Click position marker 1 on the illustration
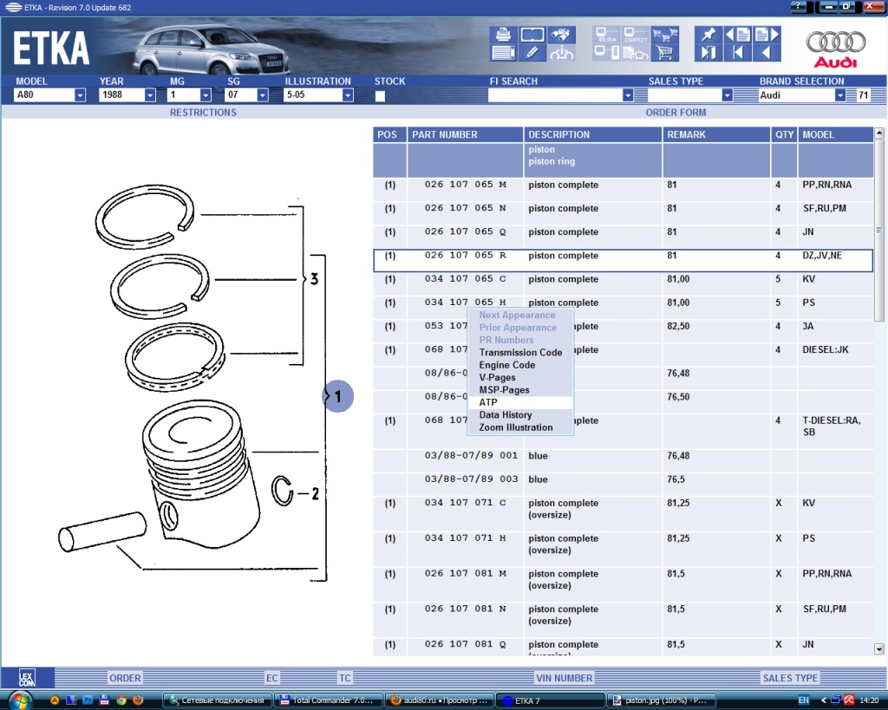888x710 pixels. (x=338, y=396)
